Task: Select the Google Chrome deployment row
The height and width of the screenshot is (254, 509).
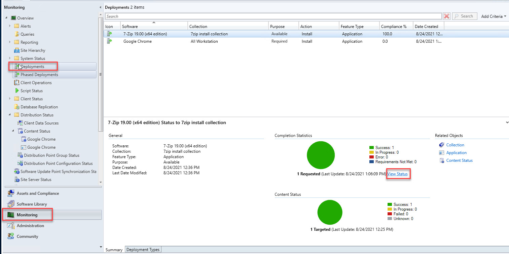Action: 138,41
